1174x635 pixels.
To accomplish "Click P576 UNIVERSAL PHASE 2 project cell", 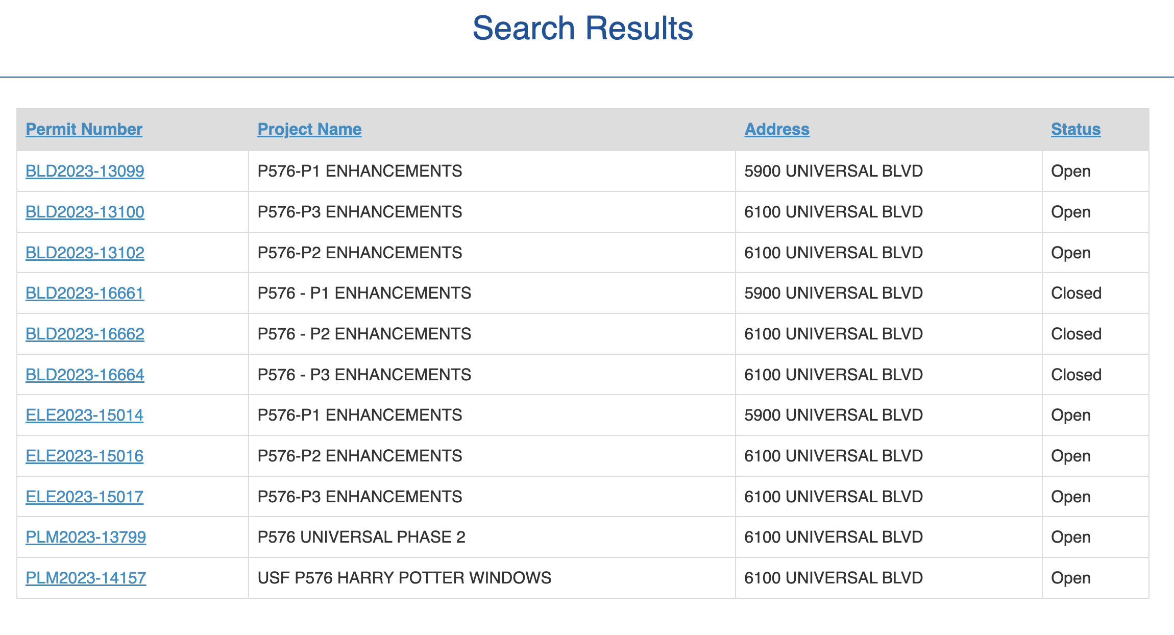I will coord(361,537).
